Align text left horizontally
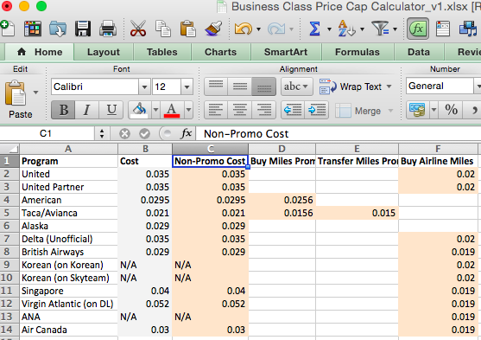 [x=216, y=110]
